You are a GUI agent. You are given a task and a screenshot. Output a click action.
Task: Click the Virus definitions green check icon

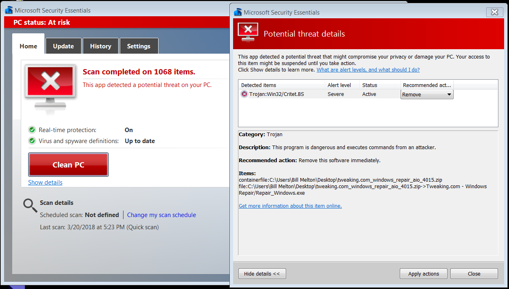tap(32, 141)
